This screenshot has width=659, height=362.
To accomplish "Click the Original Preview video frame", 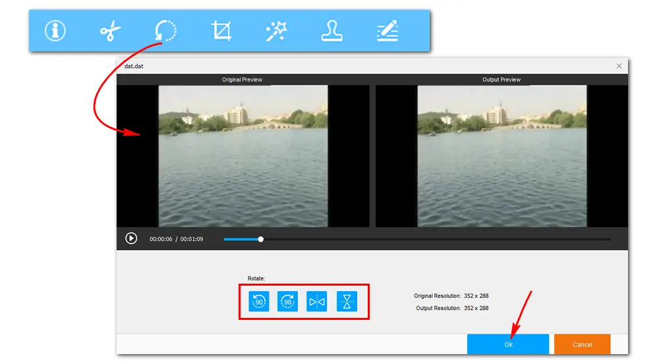I will tap(243, 156).
